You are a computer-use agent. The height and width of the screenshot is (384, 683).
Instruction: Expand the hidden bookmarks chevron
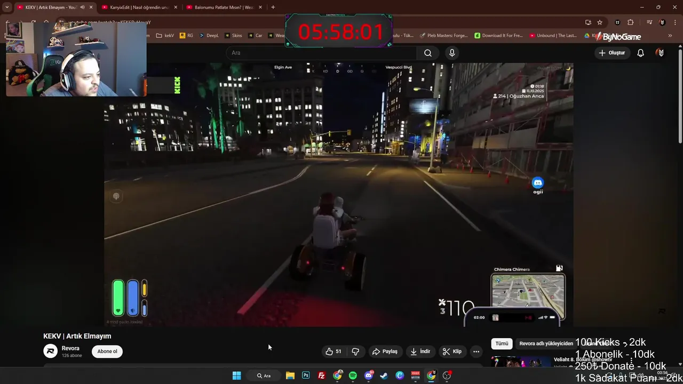(x=670, y=36)
